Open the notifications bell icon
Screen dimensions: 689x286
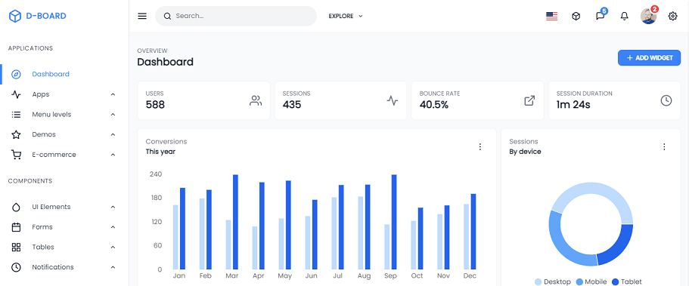point(625,17)
